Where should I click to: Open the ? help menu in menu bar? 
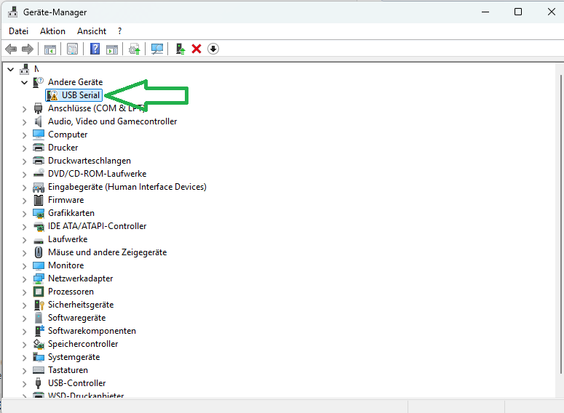pyautogui.click(x=119, y=31)
